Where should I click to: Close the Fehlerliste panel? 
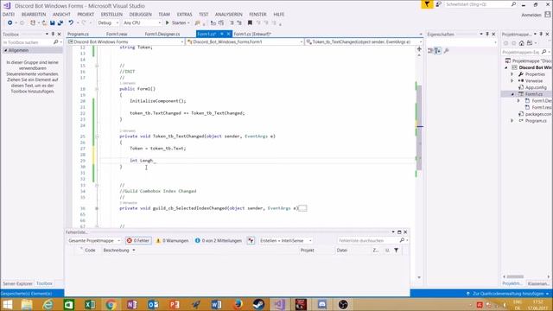pyautogui.click(x=405, y=232)
